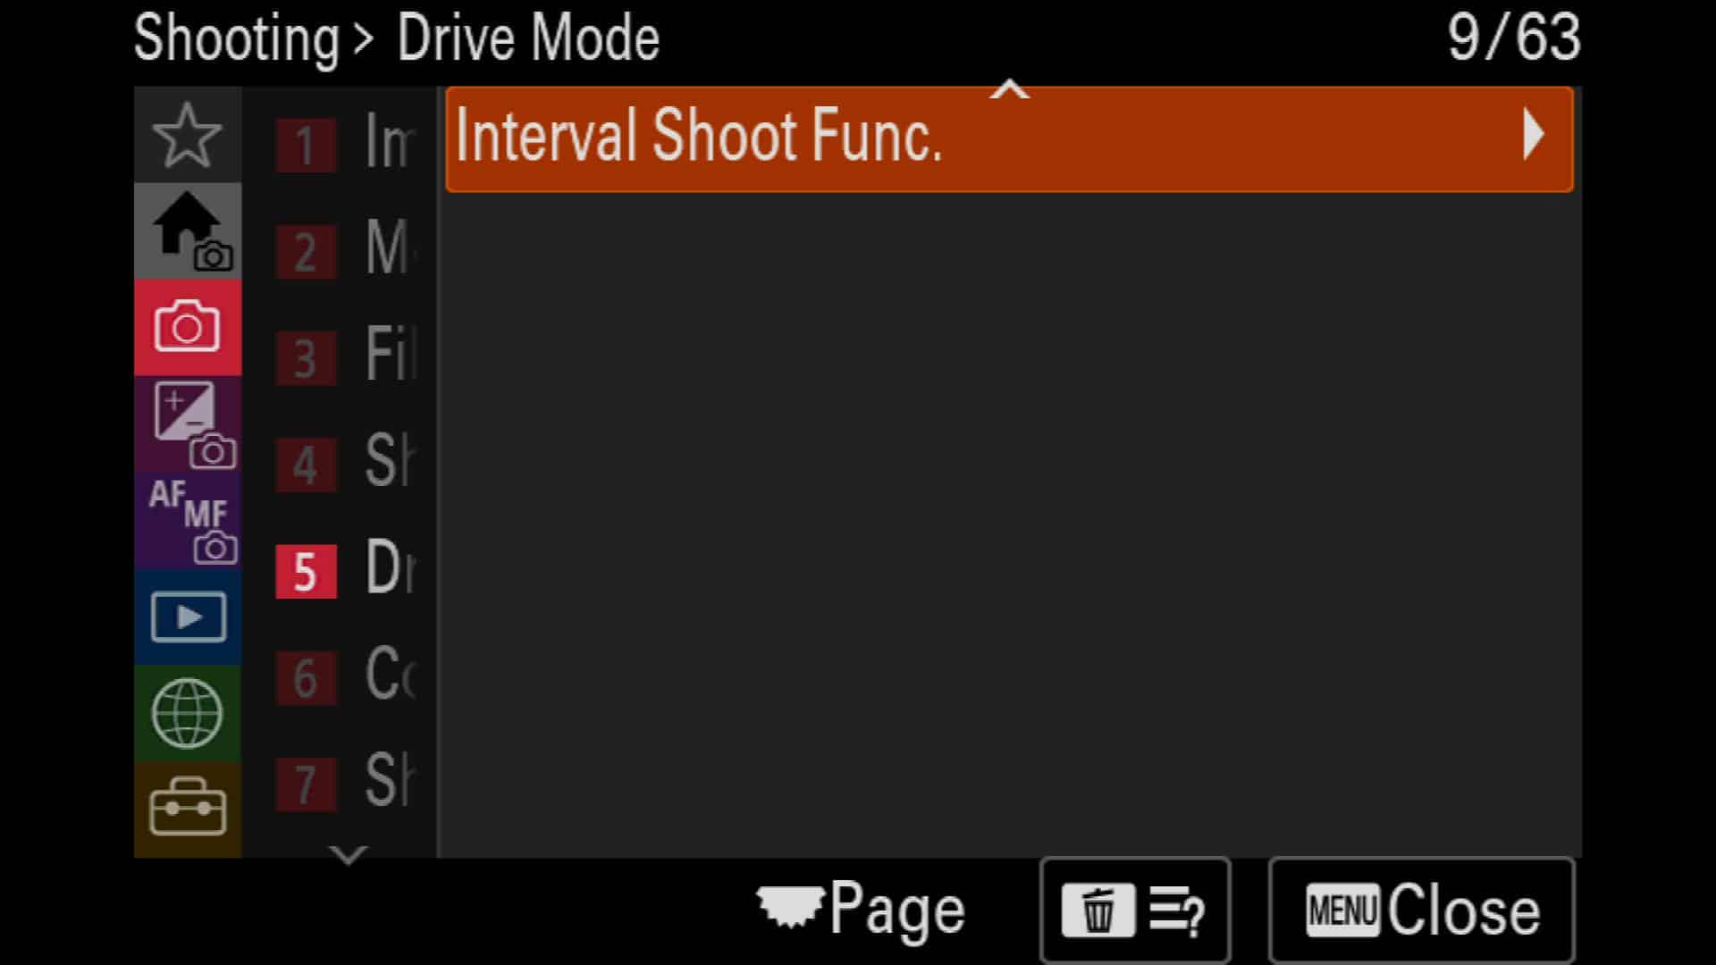Click the down chevron below group list
Screen dimensions: 1716x965
pyautogui.click(x=348, y=854)
